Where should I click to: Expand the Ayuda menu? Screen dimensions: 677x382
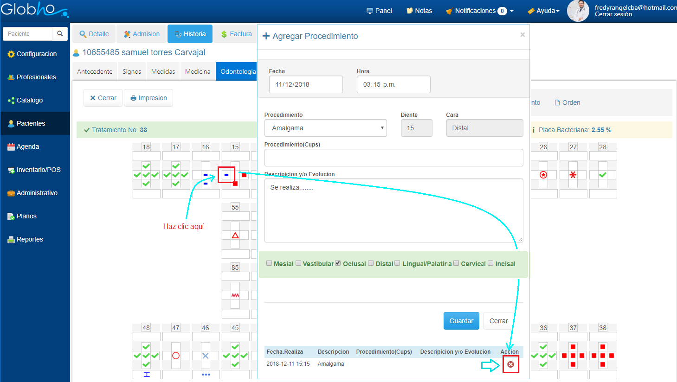[x=543, y=11]
